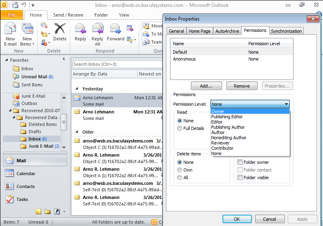Screen dimensions: 323x226
Task: Open the Unread Mail favorites folder
Action: tap(37, 77)
